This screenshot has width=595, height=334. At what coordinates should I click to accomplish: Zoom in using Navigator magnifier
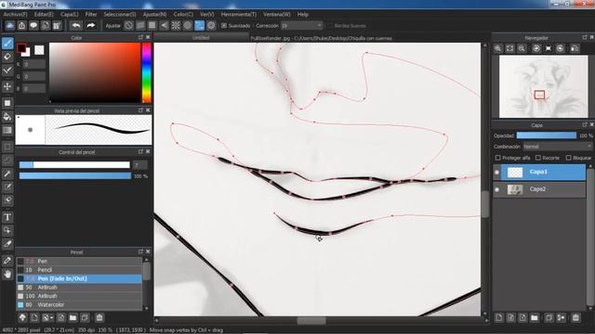(x=498, y=48)
